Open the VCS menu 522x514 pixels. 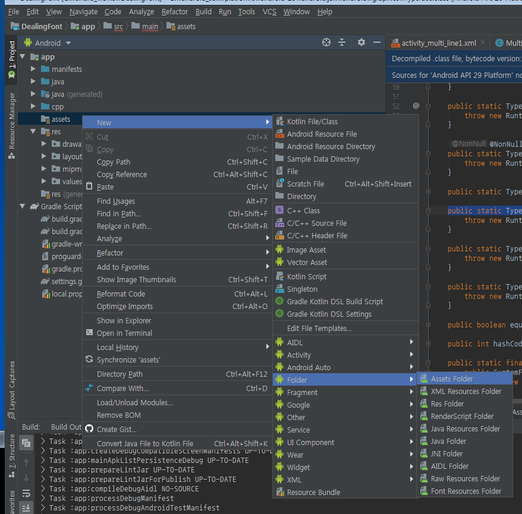click(269, 12)
